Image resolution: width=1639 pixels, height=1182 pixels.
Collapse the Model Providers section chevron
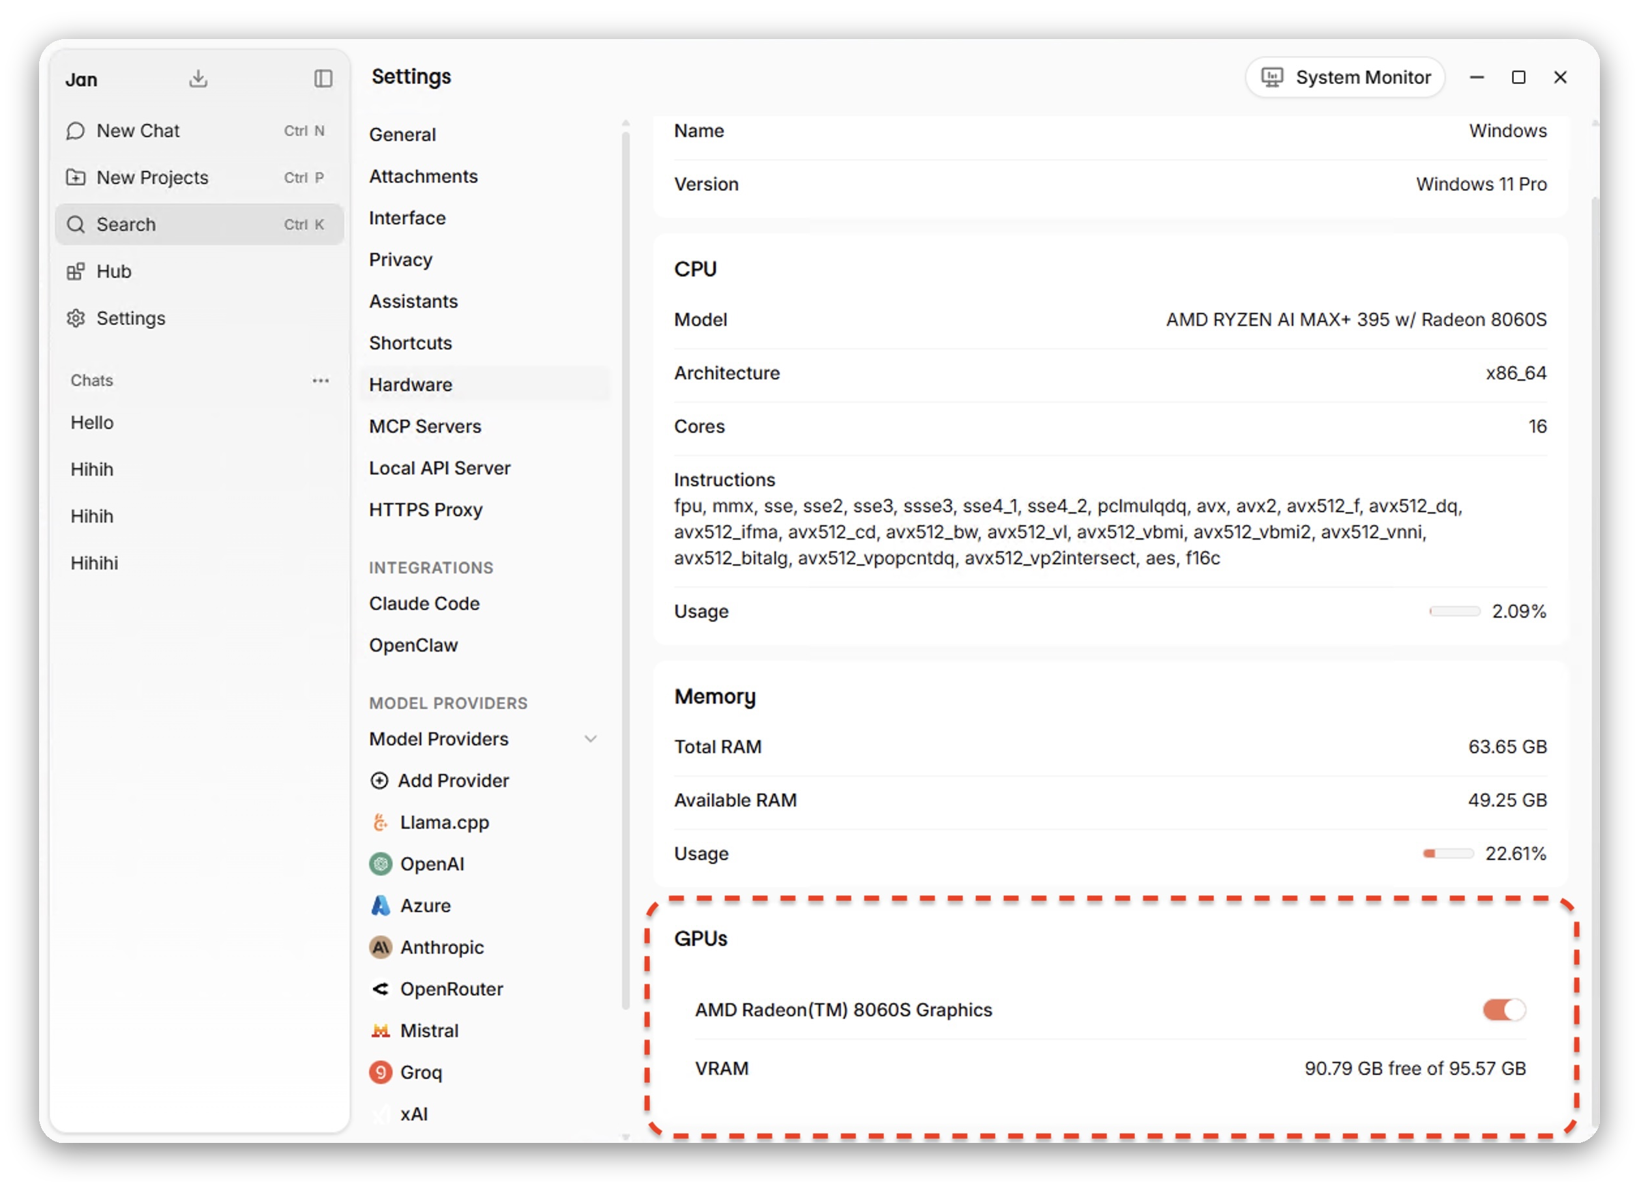tap(591, 739)
